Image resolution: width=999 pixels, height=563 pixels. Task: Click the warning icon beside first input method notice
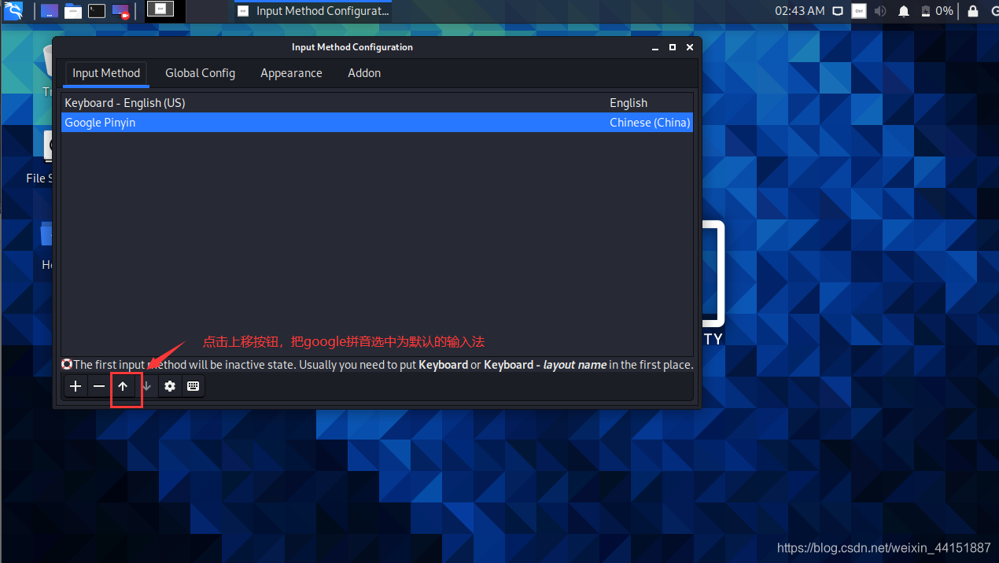pos(67,365)
